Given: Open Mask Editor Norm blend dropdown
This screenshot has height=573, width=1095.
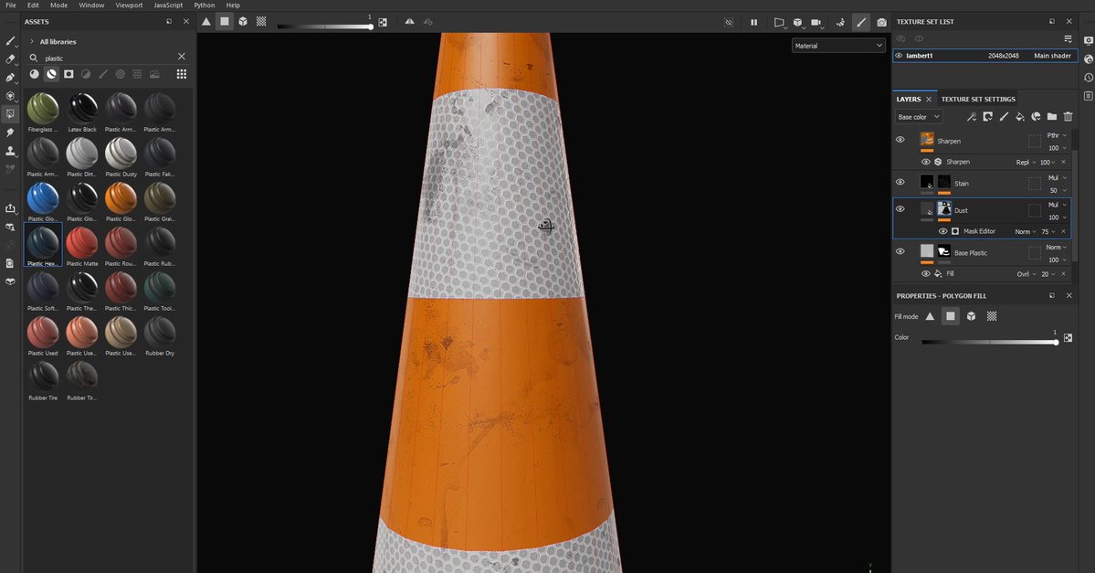Looking at the screenshot, I should click(1026, 232).
